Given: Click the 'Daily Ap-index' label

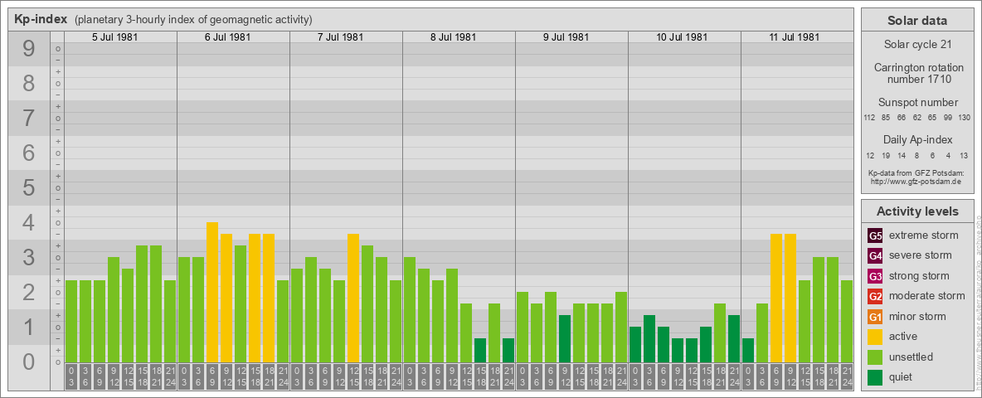Looking at the screenshot, I should (917, 139).
